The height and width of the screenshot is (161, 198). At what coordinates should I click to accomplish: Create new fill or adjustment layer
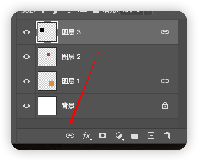[120, 136]
